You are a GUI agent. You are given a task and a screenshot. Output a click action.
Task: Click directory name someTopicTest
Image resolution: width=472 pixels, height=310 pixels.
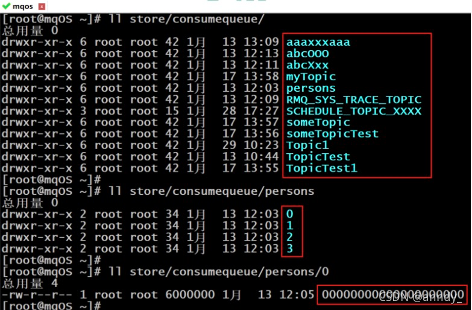332,134
